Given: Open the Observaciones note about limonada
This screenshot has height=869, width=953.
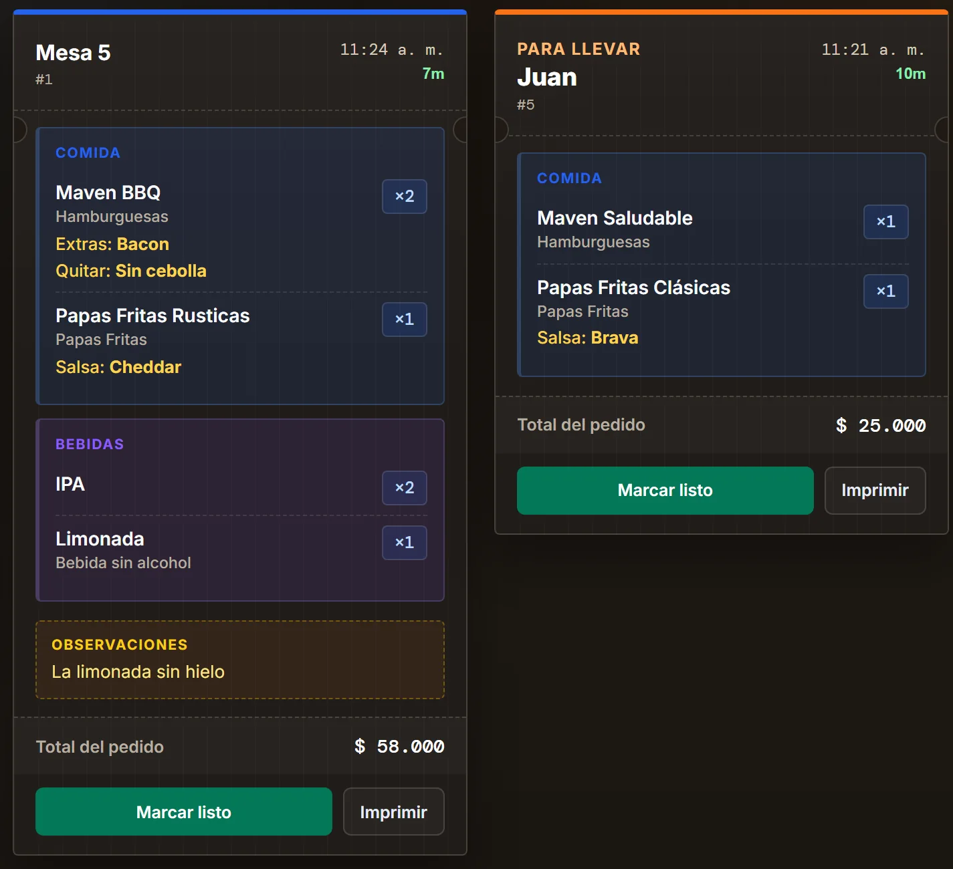Looking at the screenshot, I should coord(240,660).
